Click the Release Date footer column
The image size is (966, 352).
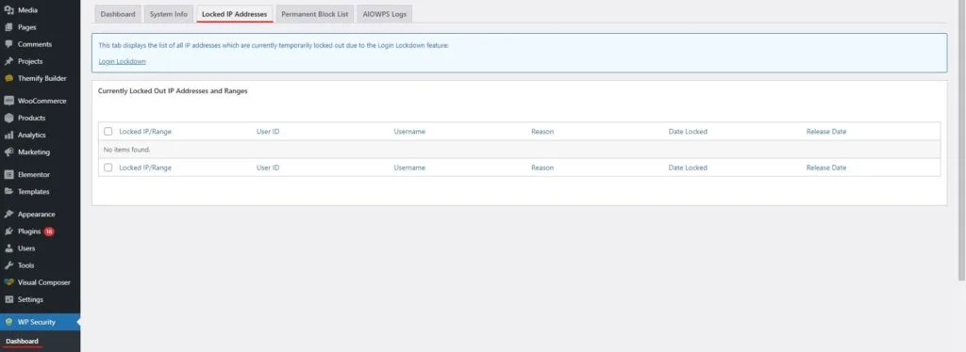[x=826, y=168]
